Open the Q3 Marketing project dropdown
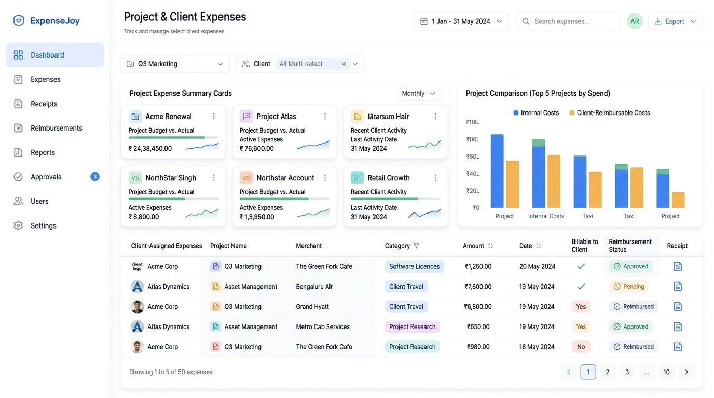The image size is (714, 398). coord(175,64)
